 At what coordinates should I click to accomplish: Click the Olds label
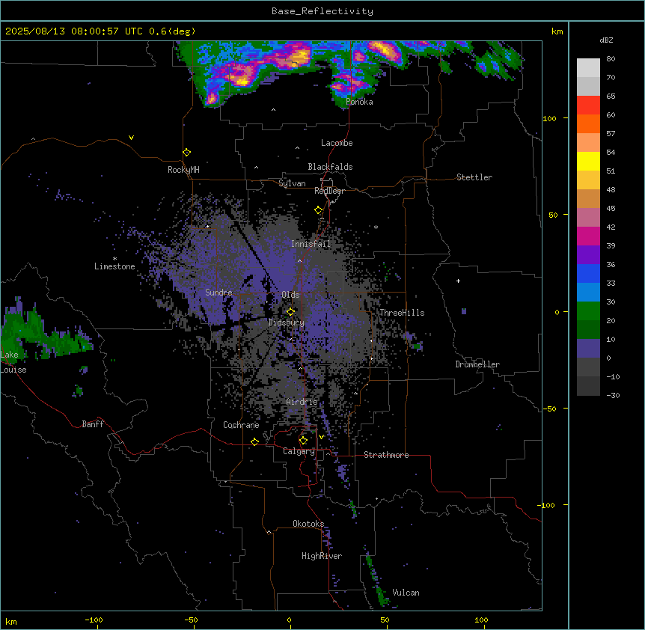[290, 295]
